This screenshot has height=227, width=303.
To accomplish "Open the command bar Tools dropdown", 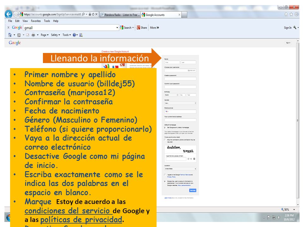I will [67, 35].
